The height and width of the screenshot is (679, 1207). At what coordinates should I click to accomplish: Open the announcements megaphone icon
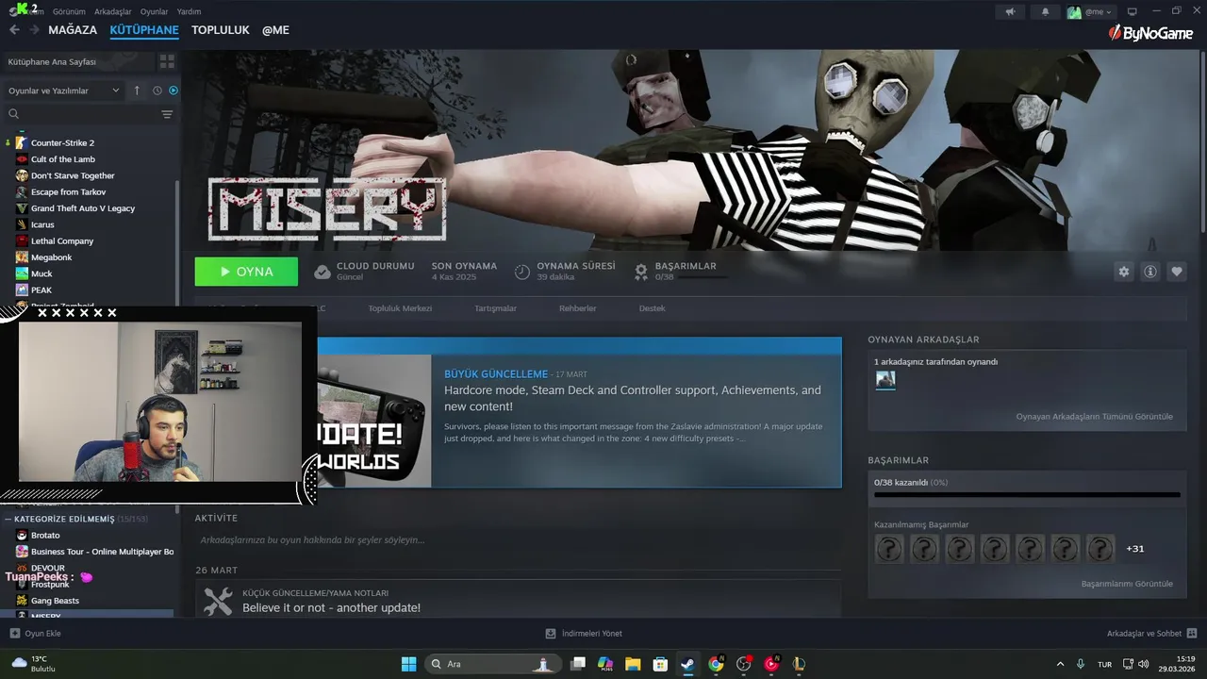(x=1010, y=11)
